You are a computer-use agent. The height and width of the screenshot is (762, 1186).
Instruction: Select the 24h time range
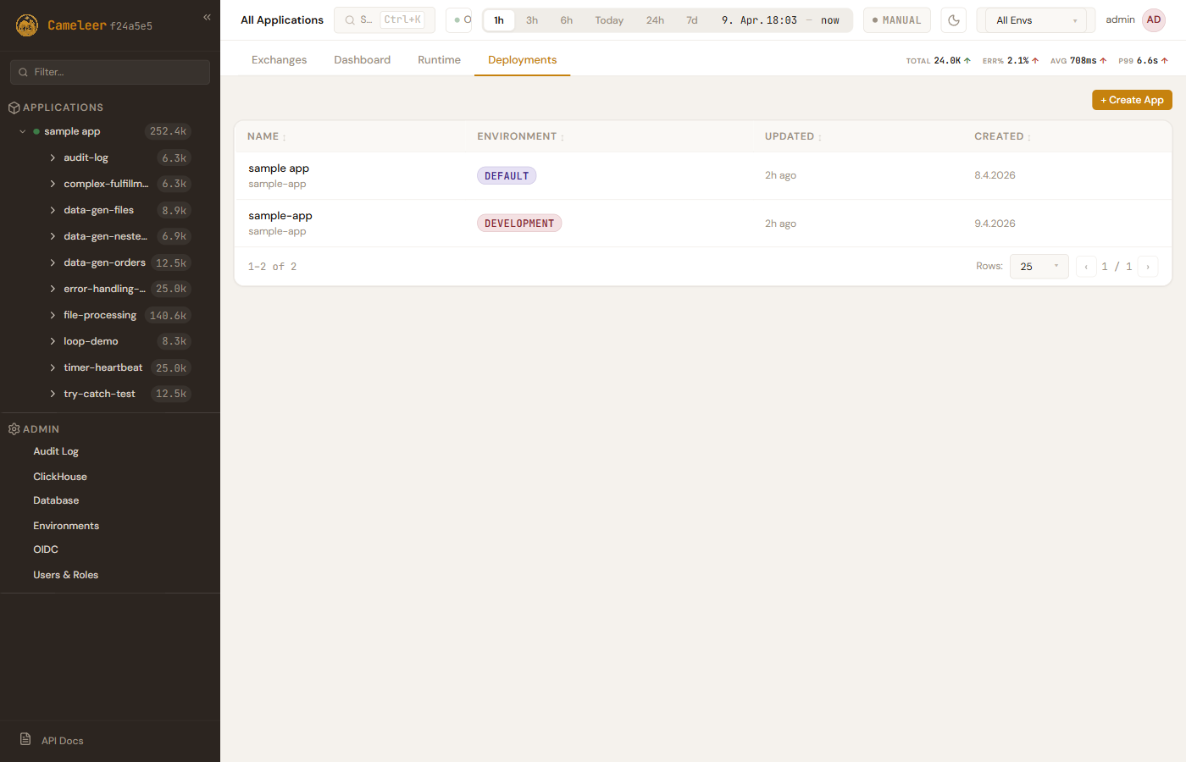(655, 20)
